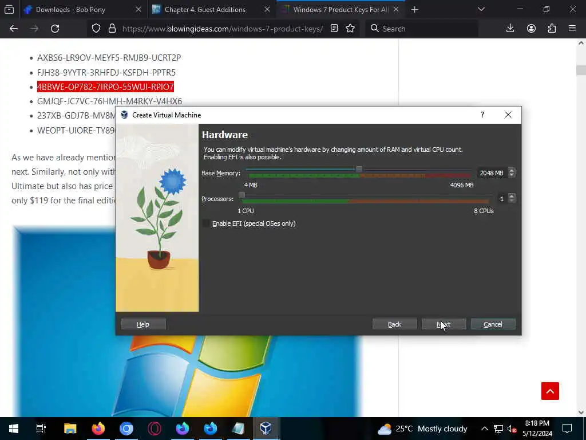Open File Explorer from the taskbar
The width and height of the screenshot is (586, 440).
[70, 429]
